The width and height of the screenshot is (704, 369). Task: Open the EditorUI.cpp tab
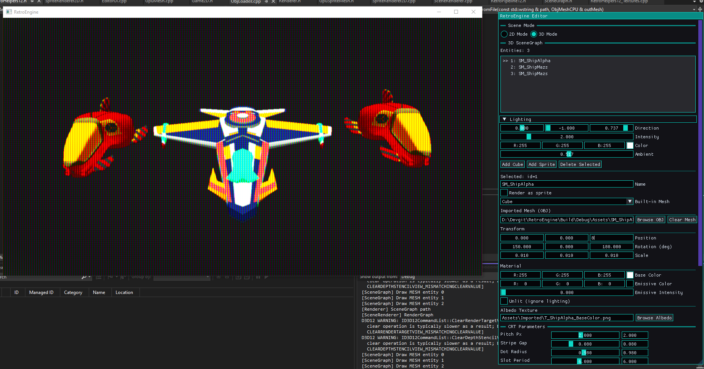tap(114, 2)
